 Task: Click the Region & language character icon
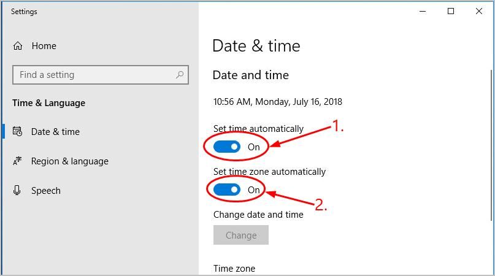[x=18, y=161]
